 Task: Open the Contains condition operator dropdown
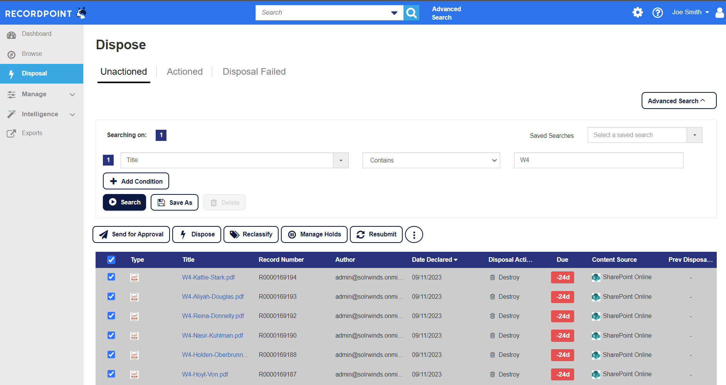click(431, 160)
